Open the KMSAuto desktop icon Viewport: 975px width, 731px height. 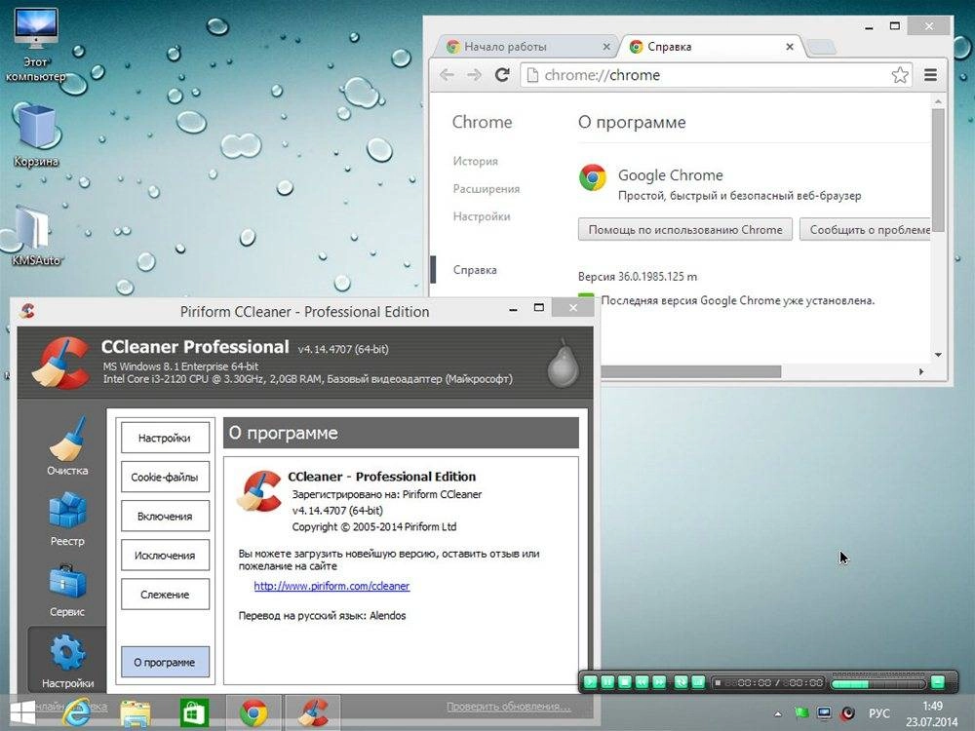click(35, 235)
